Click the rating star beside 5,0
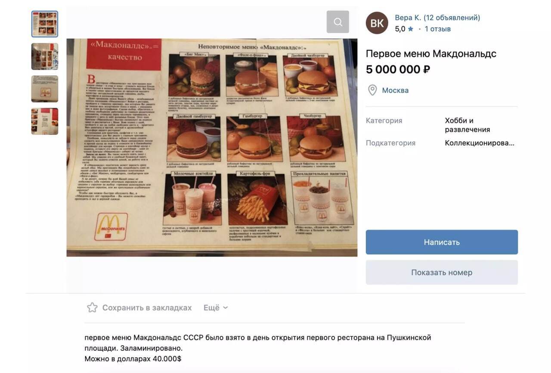The image size is (551, 373). [411, 29]
